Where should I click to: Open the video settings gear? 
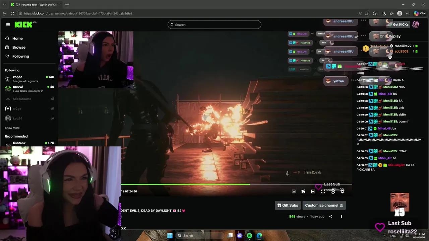343,191
